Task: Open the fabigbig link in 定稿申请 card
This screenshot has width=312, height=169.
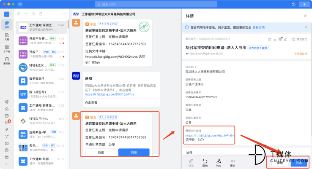Action: click(111, 57)
